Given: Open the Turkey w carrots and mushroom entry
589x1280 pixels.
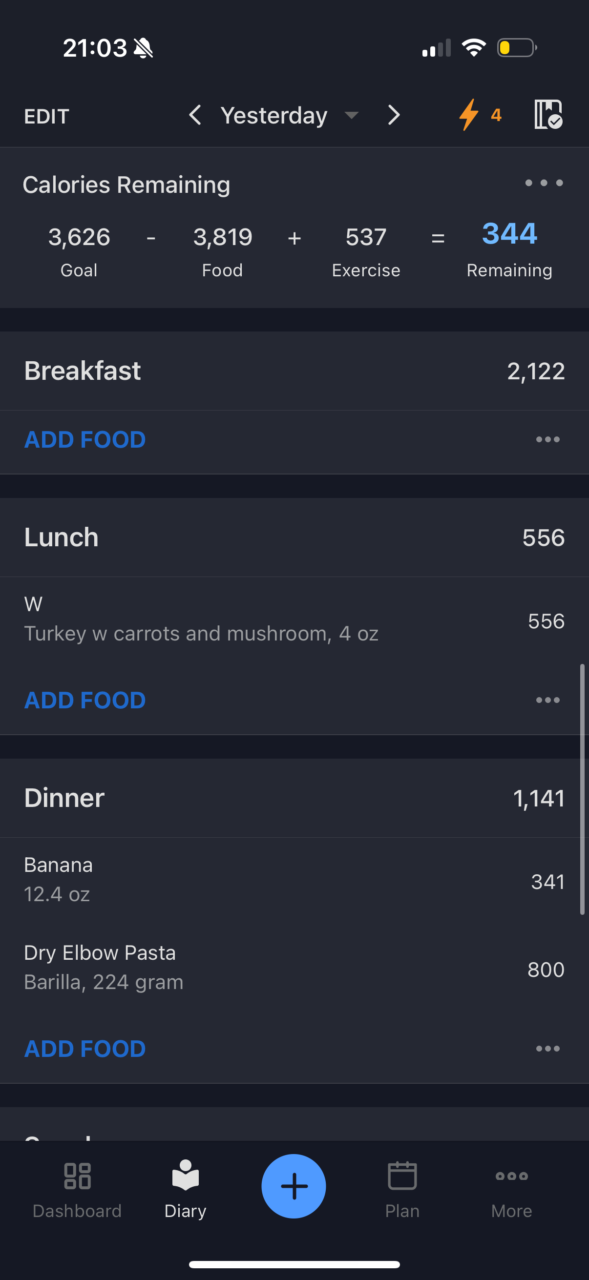Looking at the screenshot, I should click(294, 619).
